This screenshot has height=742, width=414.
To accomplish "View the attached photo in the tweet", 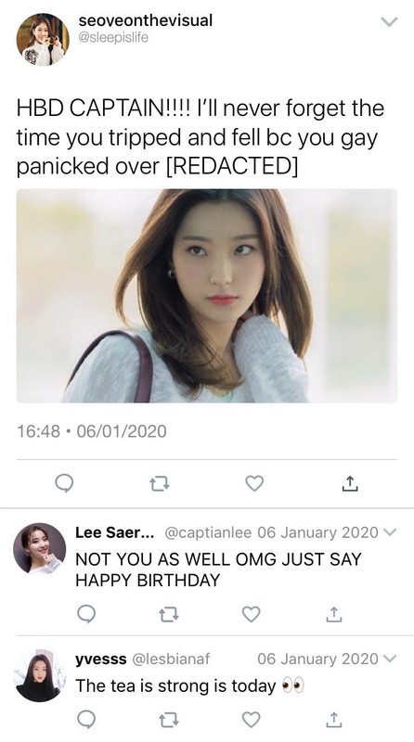I will [x=207, y=296].
